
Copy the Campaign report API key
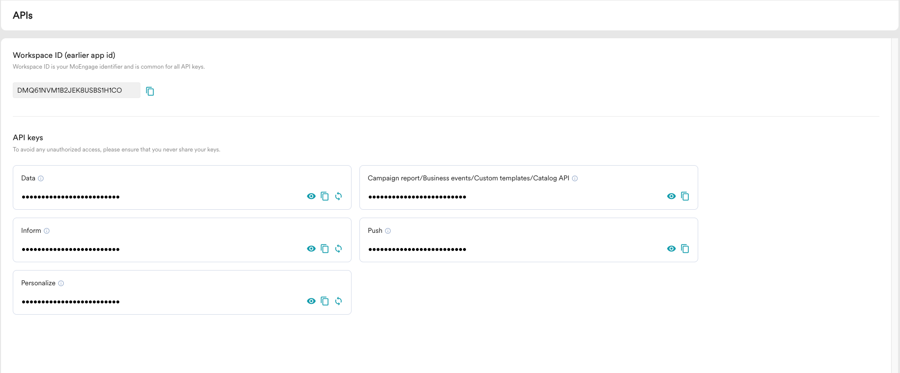(685, 196)
